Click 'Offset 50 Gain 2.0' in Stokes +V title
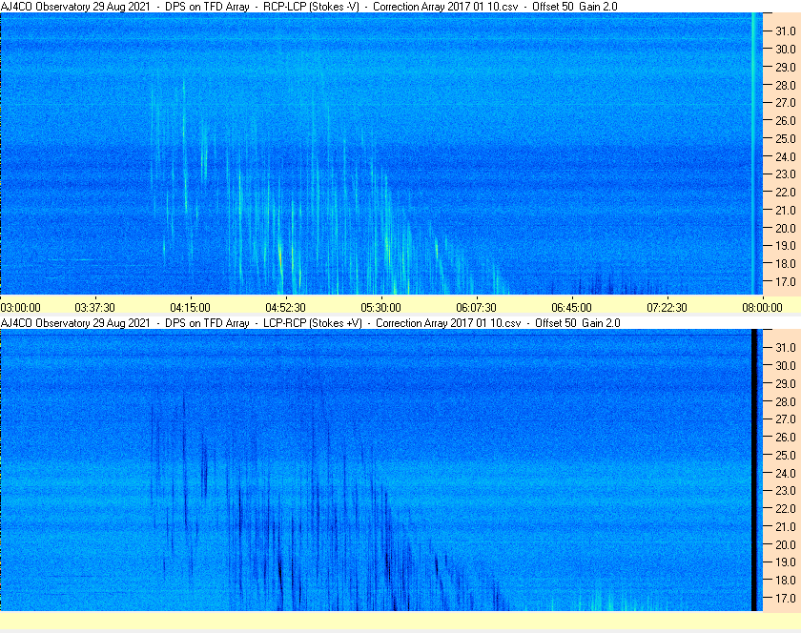The height and width of the screenshot is (633, 801). (x=578, y=323)
